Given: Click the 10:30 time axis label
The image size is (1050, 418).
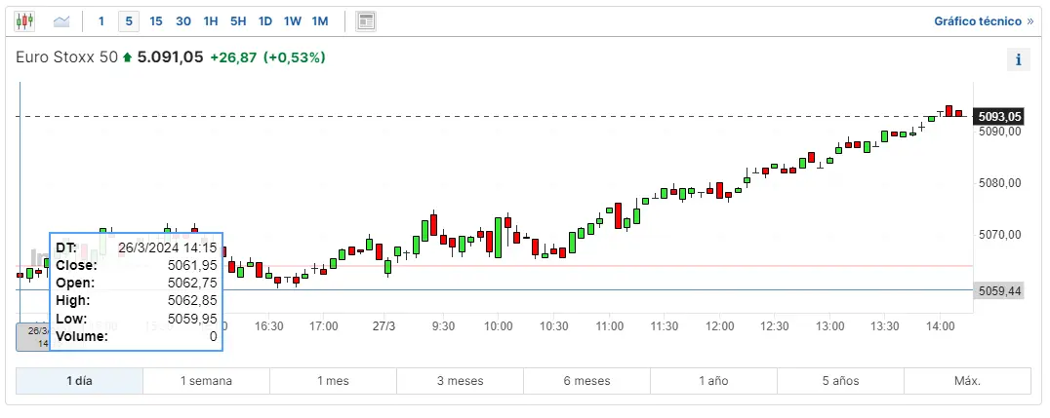Looking at the screenshot, I should click(554, 325).
